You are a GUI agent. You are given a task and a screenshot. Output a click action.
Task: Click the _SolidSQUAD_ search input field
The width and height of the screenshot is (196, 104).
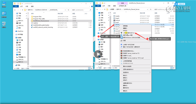pos(82,10)
